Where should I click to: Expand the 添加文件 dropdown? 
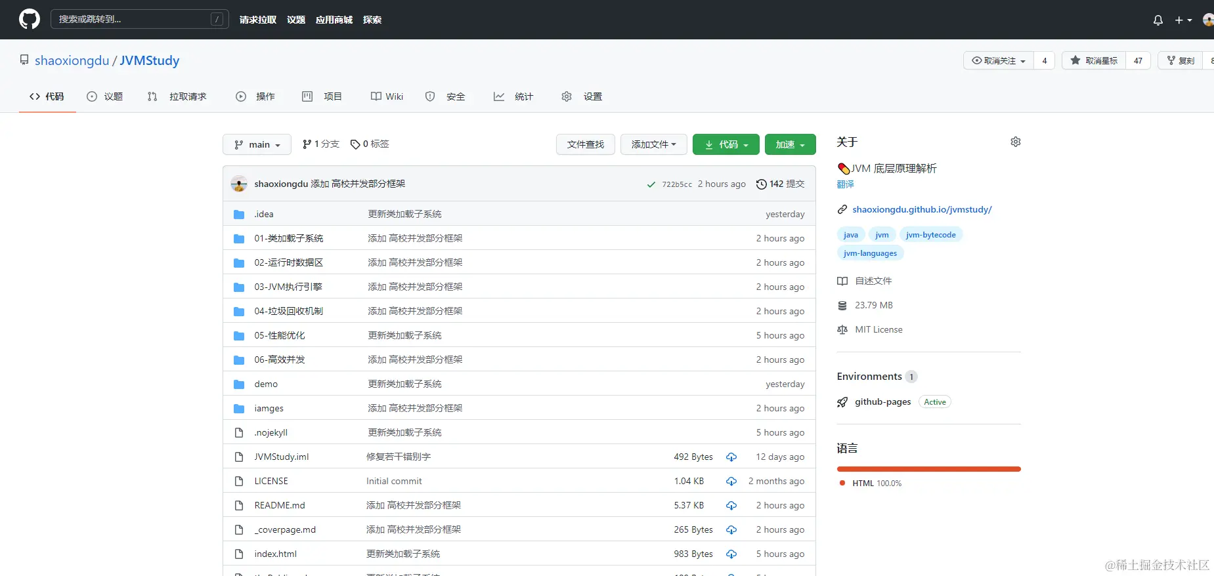pyautogui.click(x=653, y=144)
